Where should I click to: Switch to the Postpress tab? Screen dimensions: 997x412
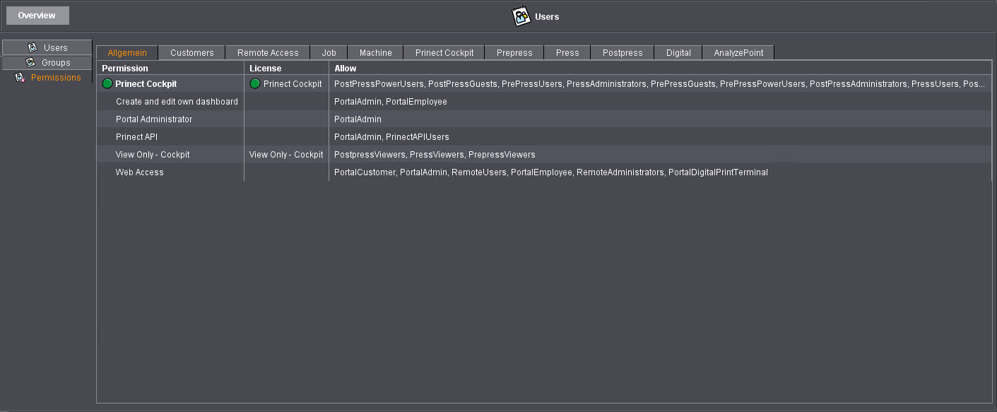[622, 52]
